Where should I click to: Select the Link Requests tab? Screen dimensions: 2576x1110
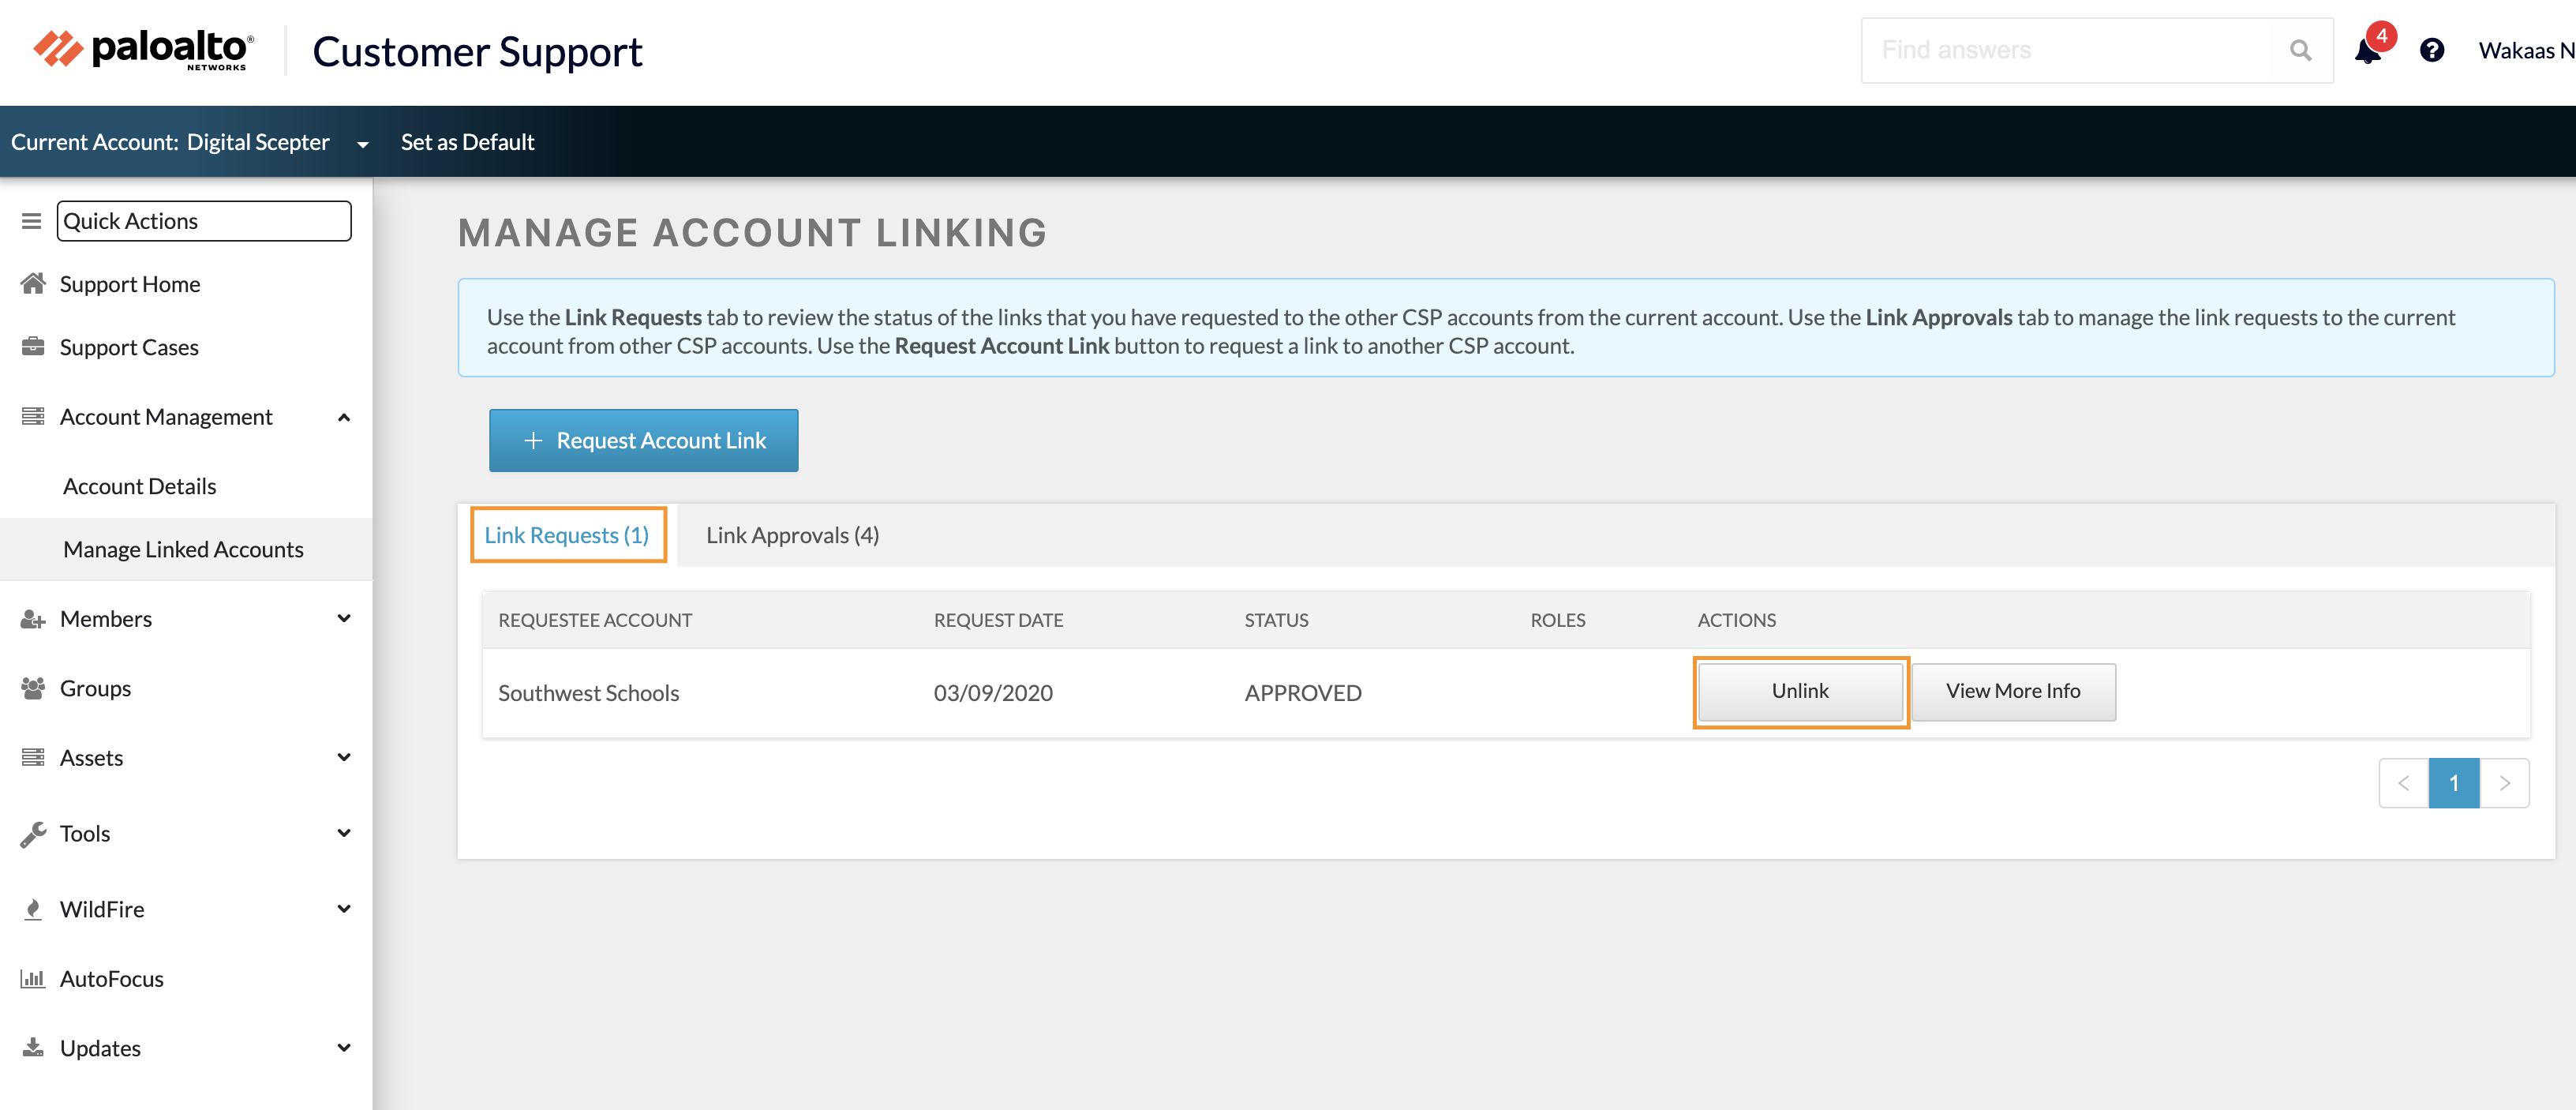(x=567, y=535)
